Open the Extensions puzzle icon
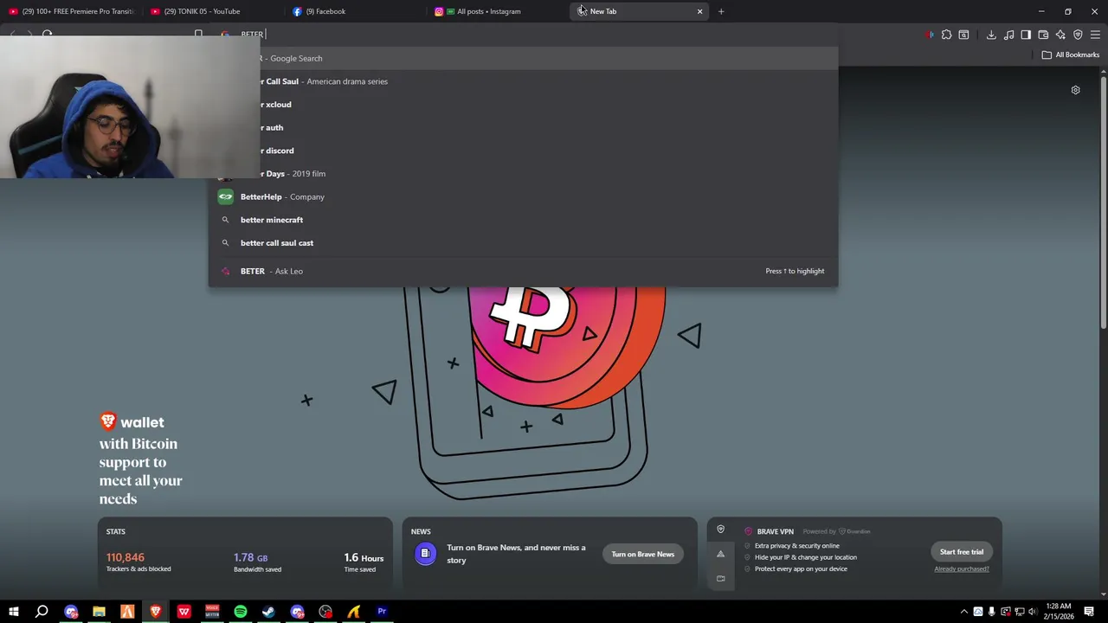Viewport: 1108px width, 623px height. tap(946, 35)
